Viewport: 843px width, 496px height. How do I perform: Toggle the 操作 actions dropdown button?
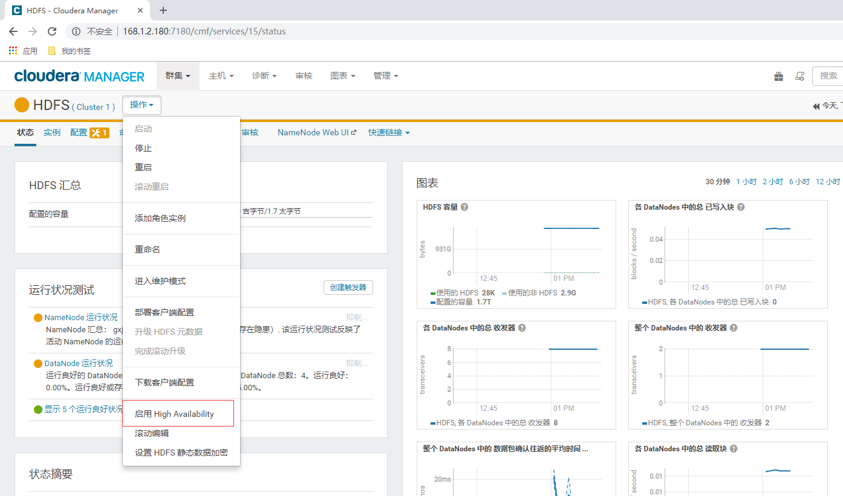142,105
